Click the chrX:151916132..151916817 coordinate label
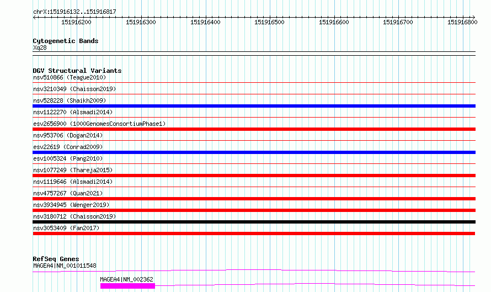491x292 pixels. coord(74,12)
